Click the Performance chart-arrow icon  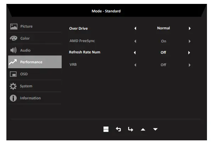point(13,62)
